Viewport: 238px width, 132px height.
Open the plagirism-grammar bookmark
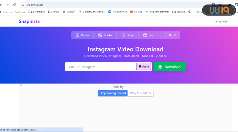[157, 12]
